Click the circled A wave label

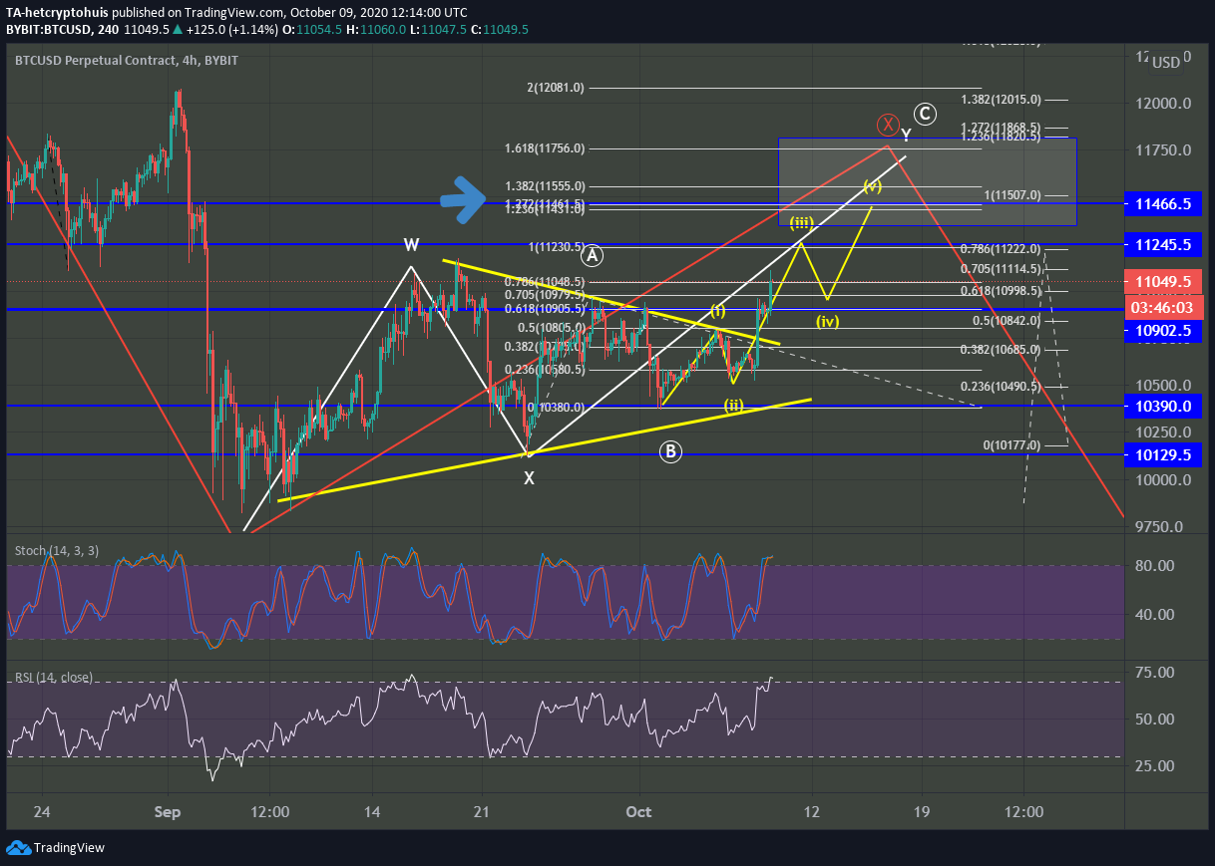coord(593,255)
